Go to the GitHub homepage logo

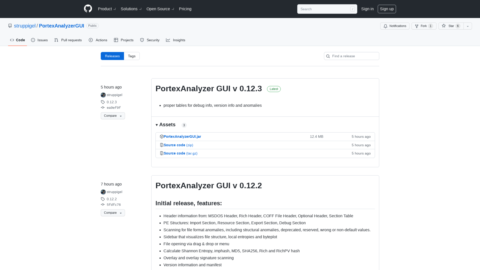tap(88, 9)
